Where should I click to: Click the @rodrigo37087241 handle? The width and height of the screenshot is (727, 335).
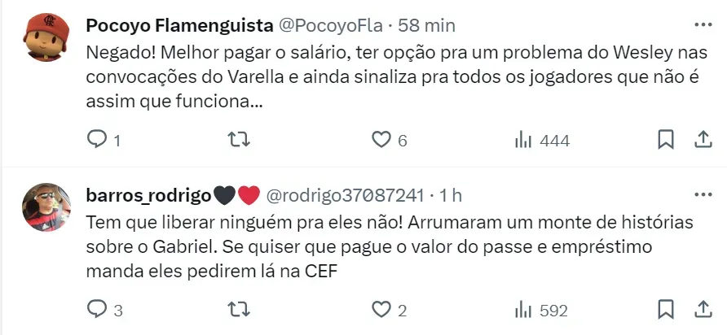point(345,195)
